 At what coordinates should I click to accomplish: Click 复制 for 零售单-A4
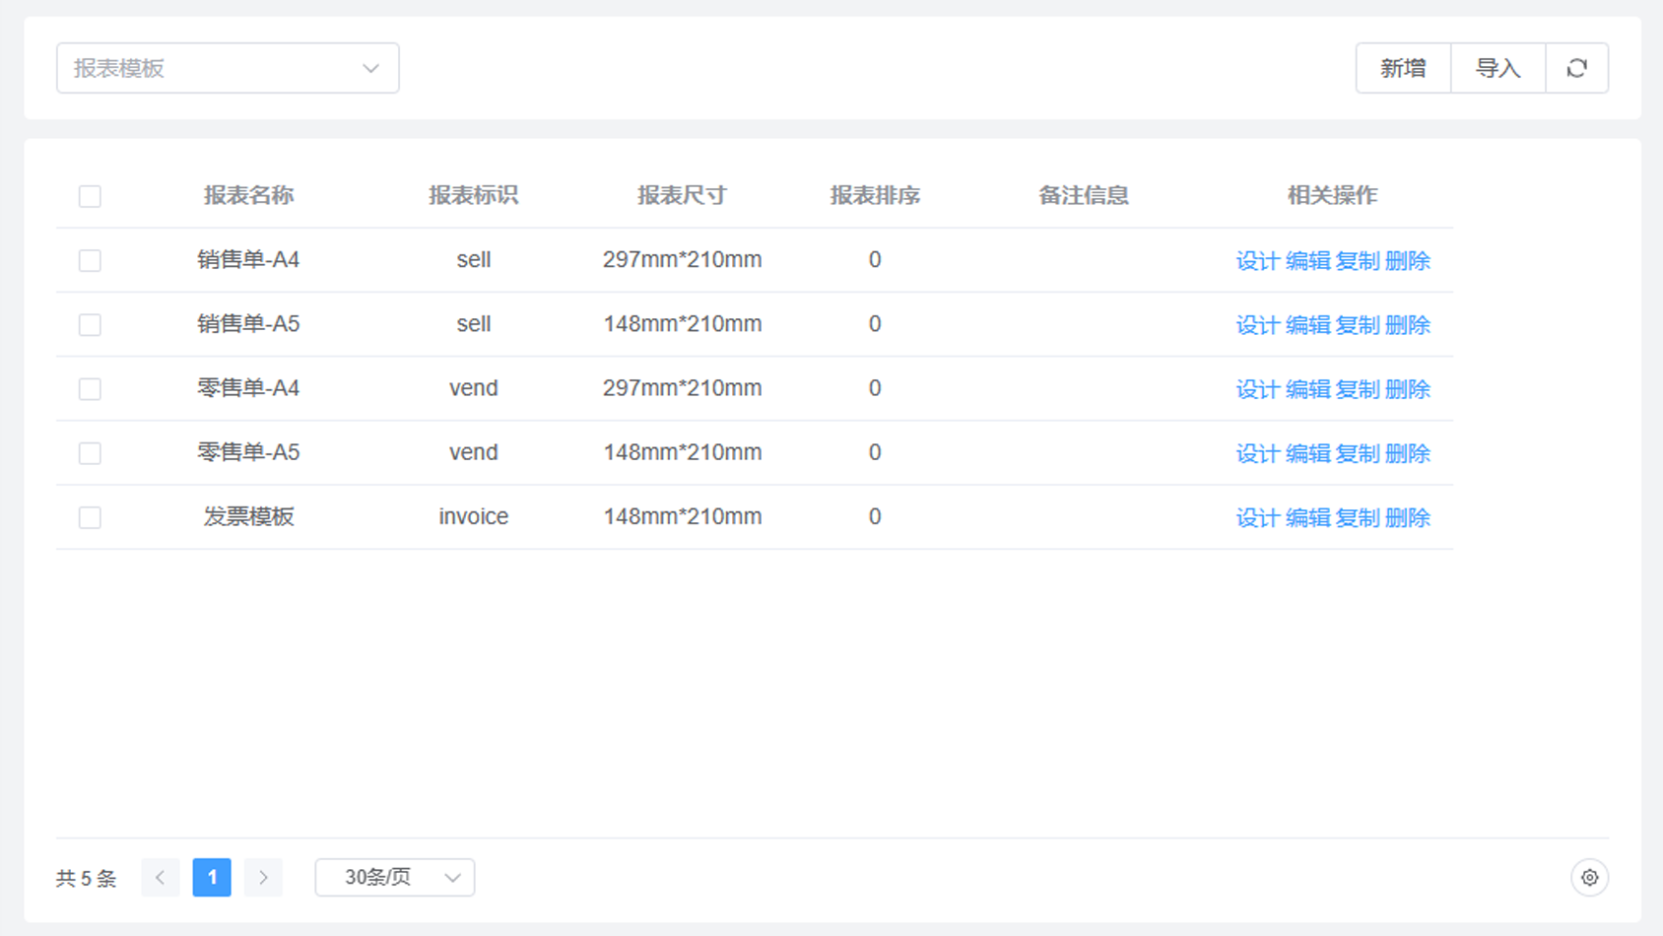pyautogui.click(x=1357, y=389)
